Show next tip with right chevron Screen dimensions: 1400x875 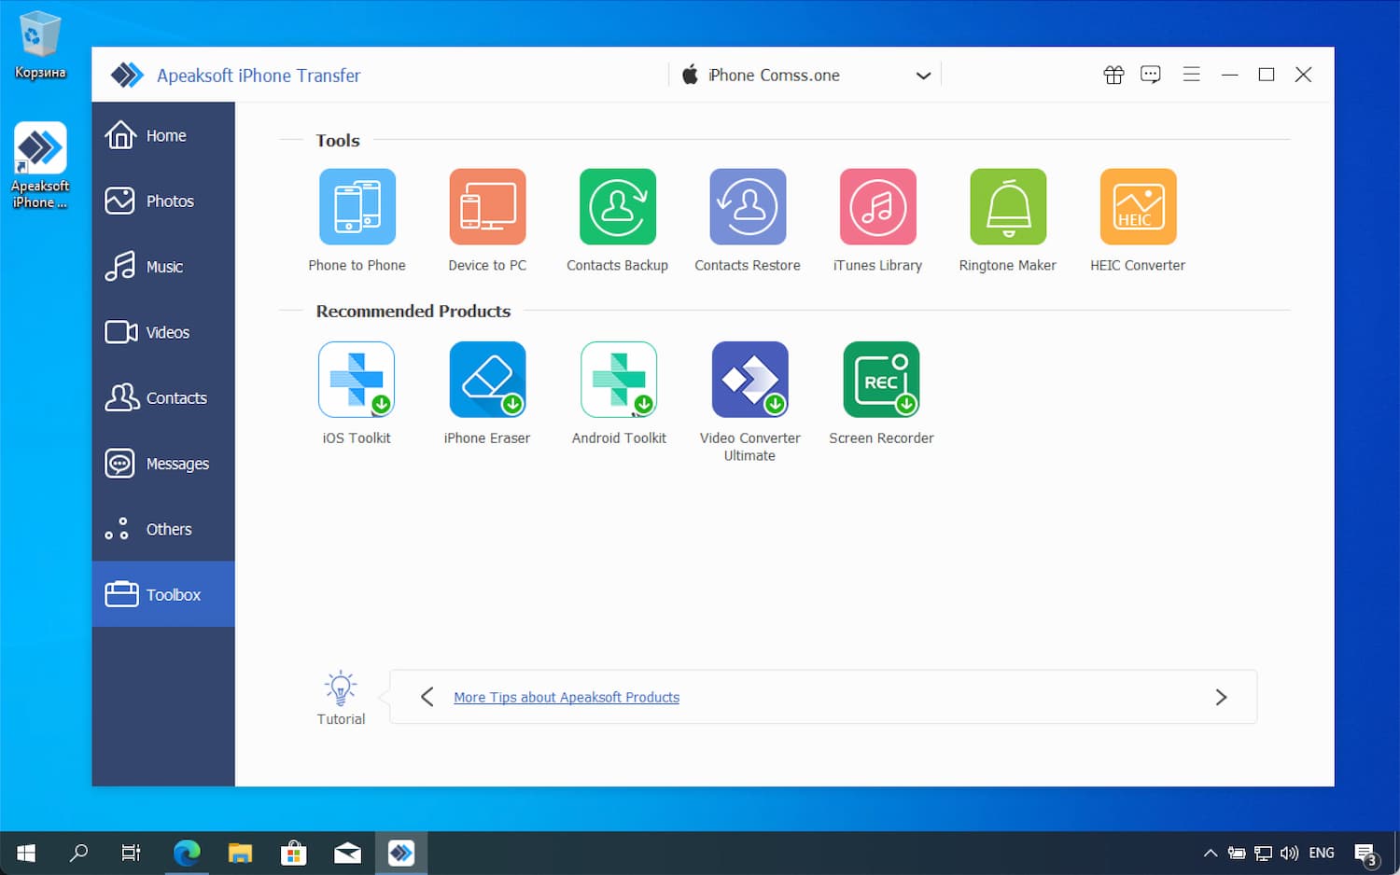(1221, 697)
